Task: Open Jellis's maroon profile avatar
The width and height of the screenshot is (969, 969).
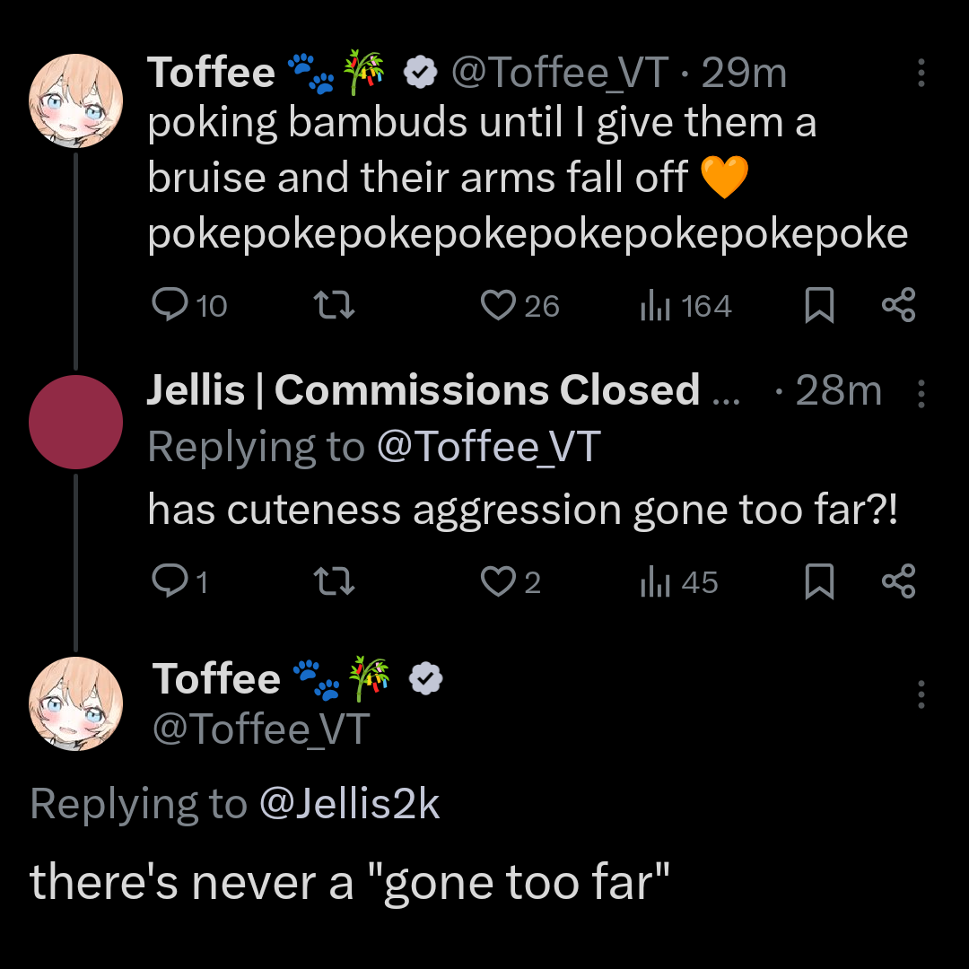Action: point(75,422)
